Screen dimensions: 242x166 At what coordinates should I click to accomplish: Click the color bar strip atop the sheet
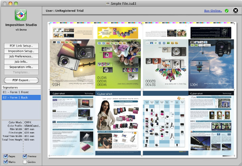pos(142,23)
